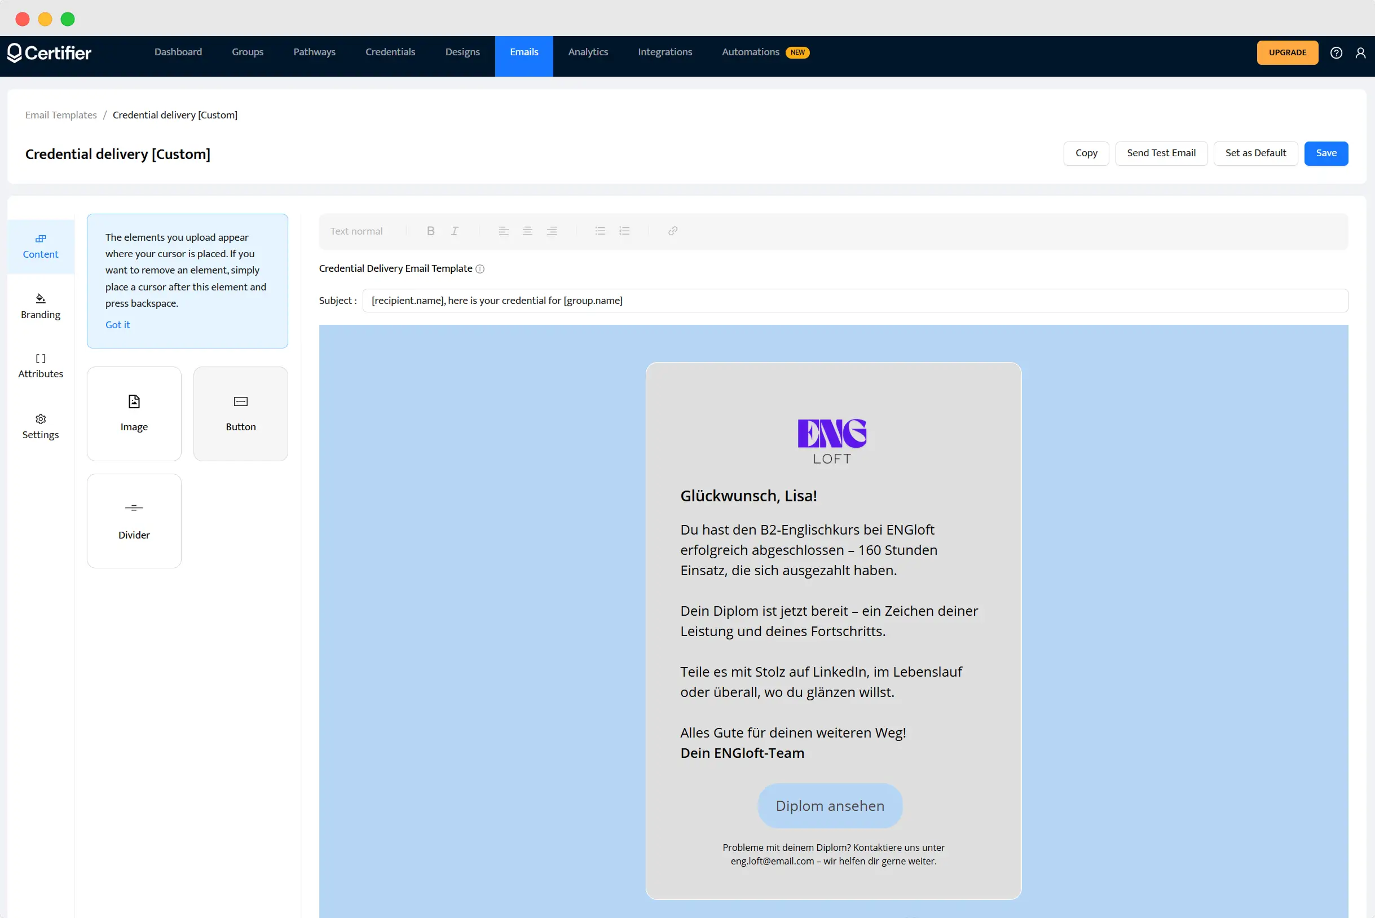Toggle bold formatting

pos(430,231)
